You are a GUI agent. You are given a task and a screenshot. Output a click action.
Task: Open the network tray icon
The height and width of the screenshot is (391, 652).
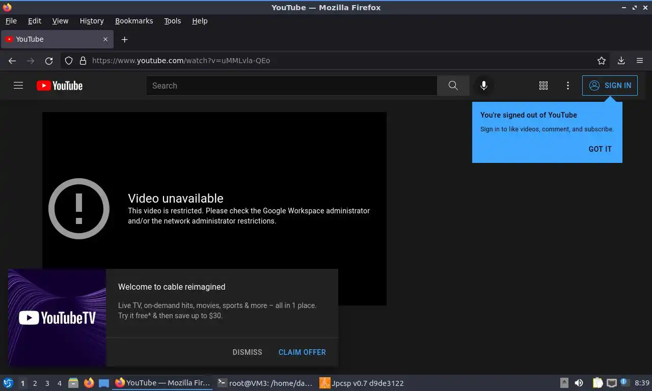tap(611, 383)
